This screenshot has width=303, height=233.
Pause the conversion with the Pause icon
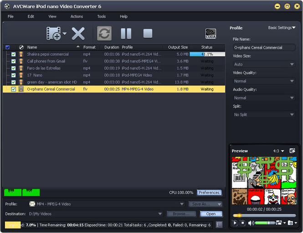click(x=126, y=34)
